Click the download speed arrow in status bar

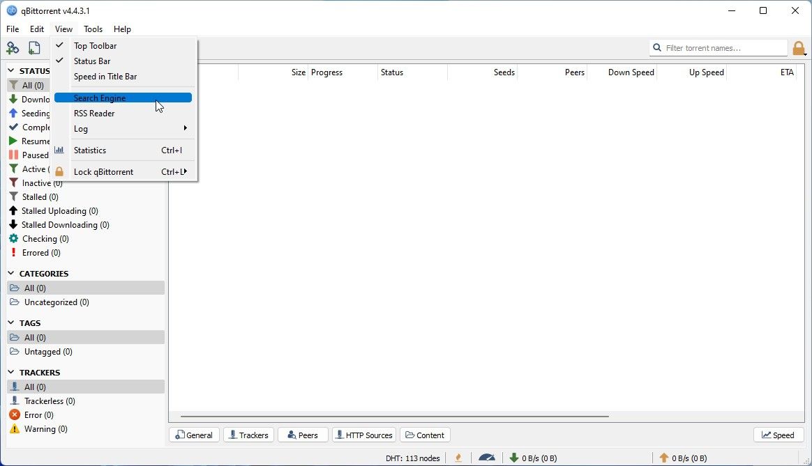coord(514,458)
